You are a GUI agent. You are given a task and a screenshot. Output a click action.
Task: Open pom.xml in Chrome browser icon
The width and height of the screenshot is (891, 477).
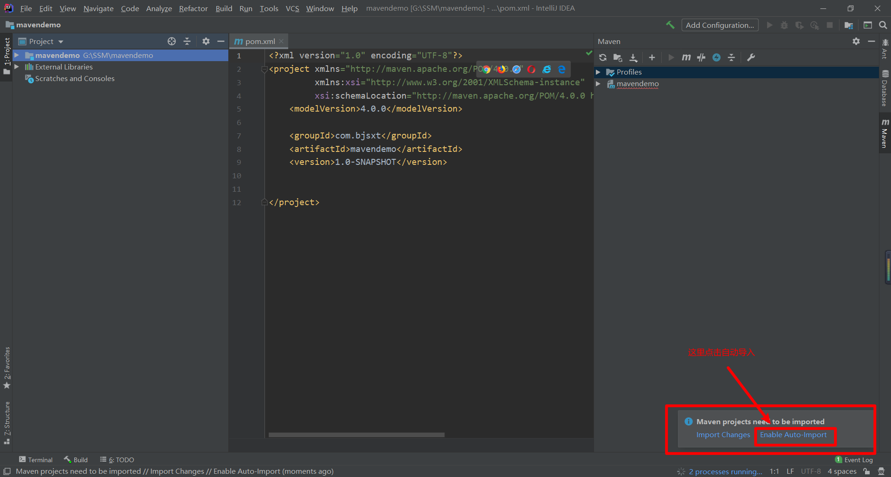[x=486, y=69]
